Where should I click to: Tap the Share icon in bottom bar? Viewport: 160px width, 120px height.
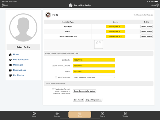(x=80, y=113)
